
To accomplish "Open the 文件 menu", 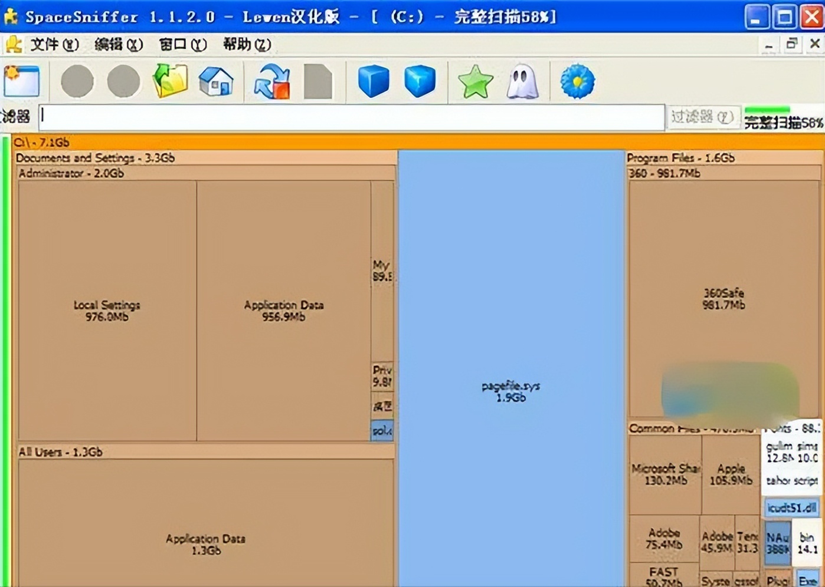I will click(53, 45).
